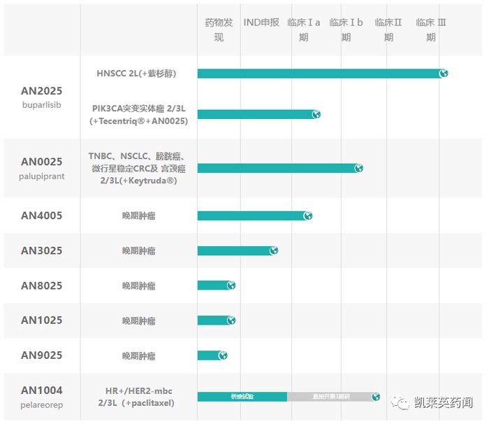Select the 临床 III 期 column header
This screenshot has height=424, width=489.
[431, 30]
